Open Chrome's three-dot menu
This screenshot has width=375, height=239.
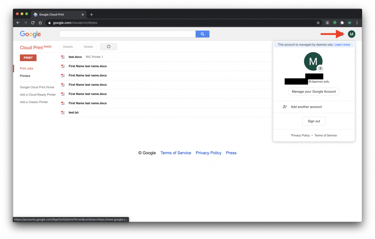click(x=357, y=23)
